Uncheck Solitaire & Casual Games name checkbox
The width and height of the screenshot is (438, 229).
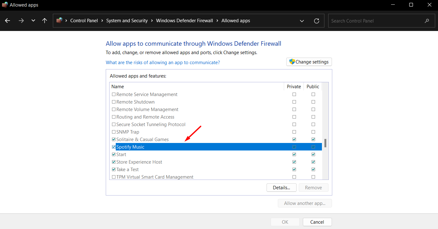click(114, 140)
